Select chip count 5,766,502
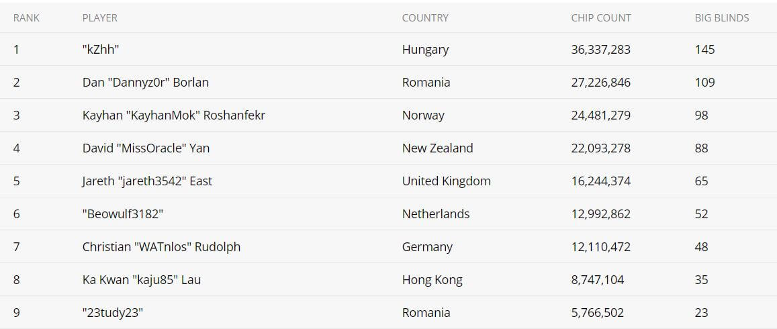777x329 pixels. pyautogui.click(x=598, y=313)
